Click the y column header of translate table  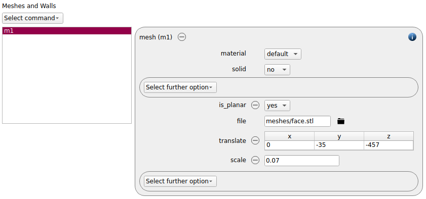click(x=339, y=136)
